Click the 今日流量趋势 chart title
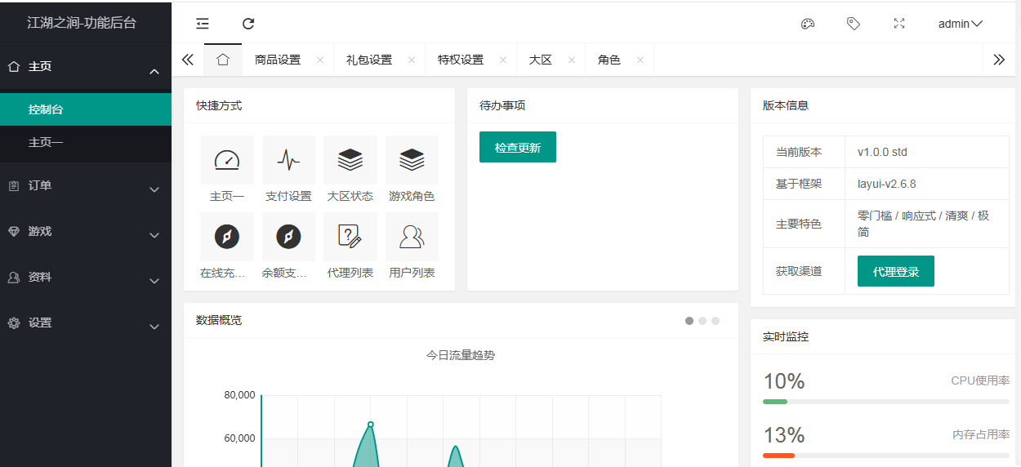 [x=461, y=355]
